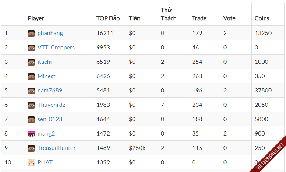Click the Player column header
Image resolution: width=286 pixels, height=172 pixels.
(x=36, y=18)
